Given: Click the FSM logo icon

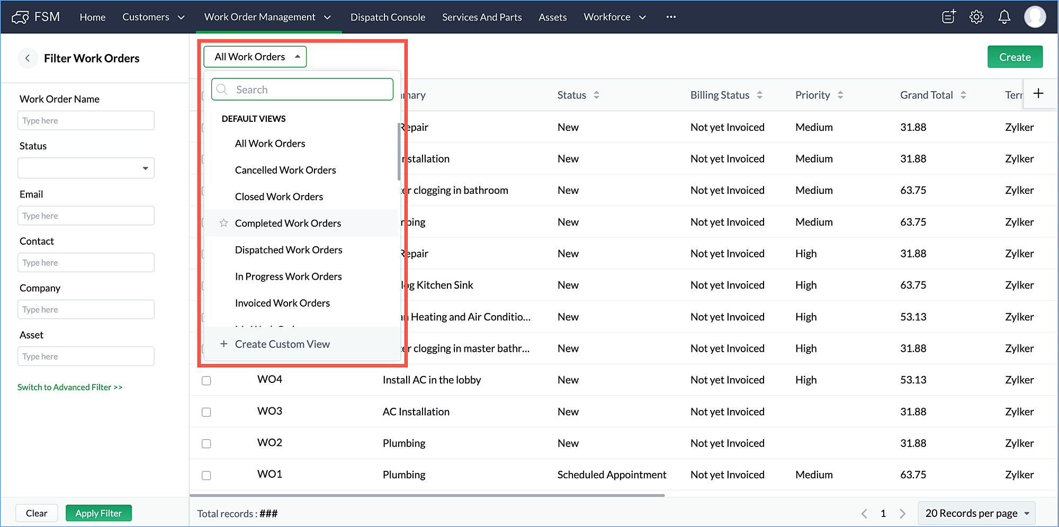Looking at the screenshot, I should (x=21, y=17).
